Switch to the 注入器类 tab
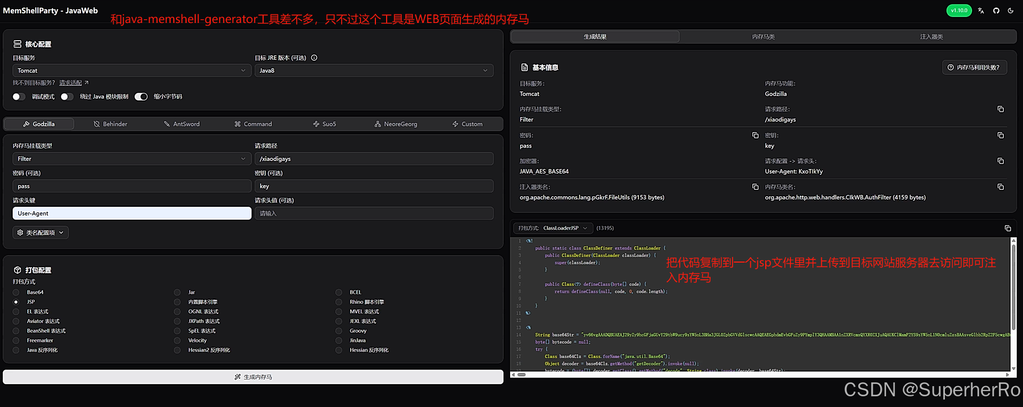The height and width of the screenshot is (407, 1023). point(932,36)
